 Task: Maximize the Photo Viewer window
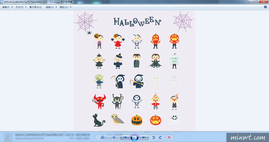point(256,2)
